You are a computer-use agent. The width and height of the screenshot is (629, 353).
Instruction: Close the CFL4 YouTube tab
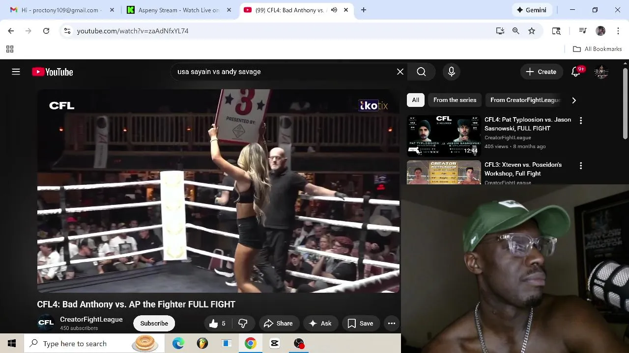346,10
